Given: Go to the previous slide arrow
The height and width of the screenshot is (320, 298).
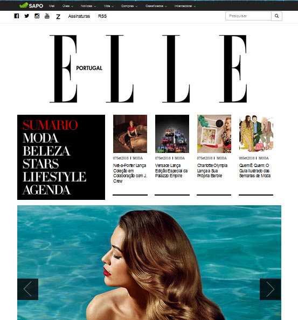Looking at the screenshot, I should (28, 289).
